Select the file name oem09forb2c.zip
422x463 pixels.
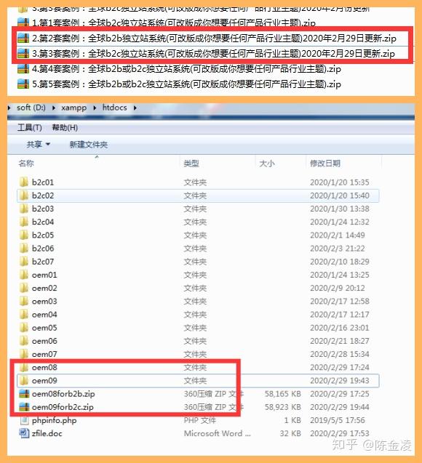(x=63, y=407)
